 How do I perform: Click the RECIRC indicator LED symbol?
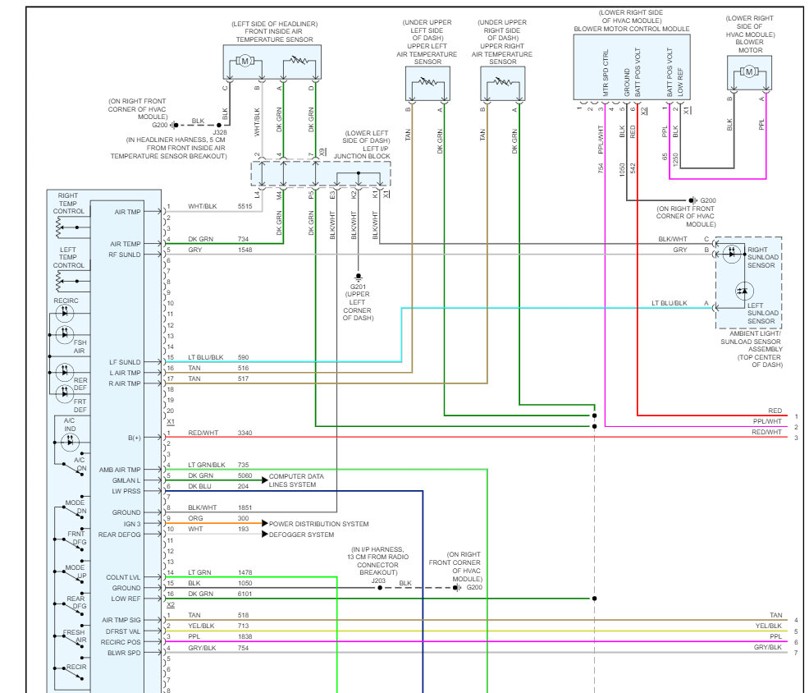(x=65, y=313)
